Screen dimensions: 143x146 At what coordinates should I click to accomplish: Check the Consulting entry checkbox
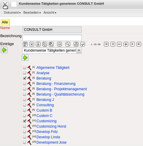pyautogui.click(x=25, y=105)
